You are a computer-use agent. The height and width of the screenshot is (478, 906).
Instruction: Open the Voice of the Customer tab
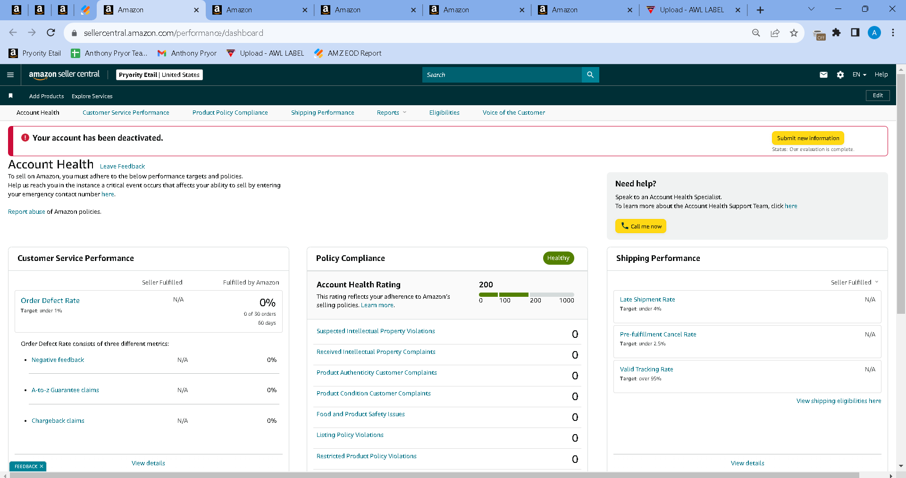click(513, 112)
